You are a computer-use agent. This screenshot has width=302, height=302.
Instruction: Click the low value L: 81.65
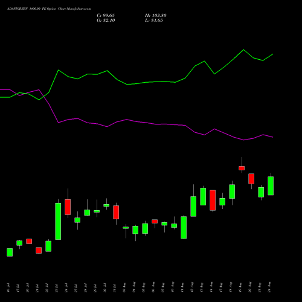(154, 21)
